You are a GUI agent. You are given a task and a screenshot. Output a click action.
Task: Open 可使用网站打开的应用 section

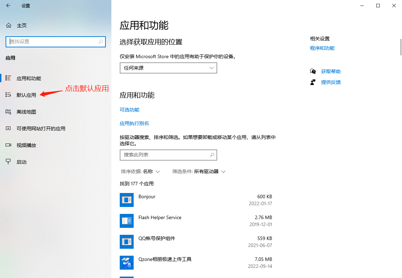pos(41,129)
